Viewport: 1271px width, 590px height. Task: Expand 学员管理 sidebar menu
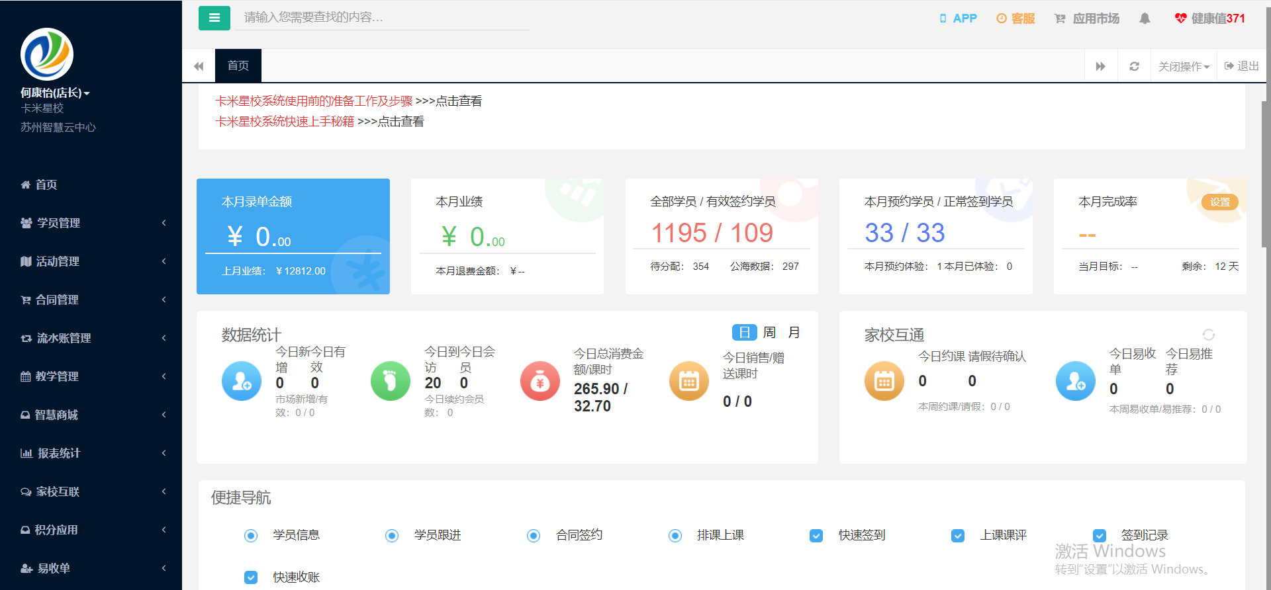91,223
